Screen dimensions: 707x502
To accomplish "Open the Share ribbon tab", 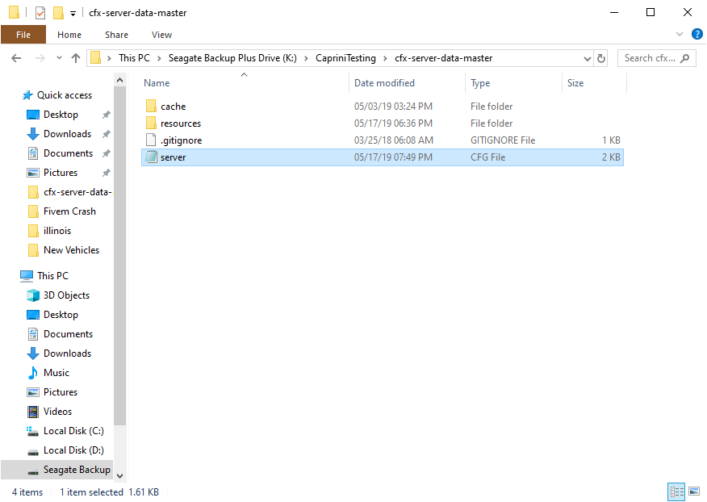I will coord(116,35).
